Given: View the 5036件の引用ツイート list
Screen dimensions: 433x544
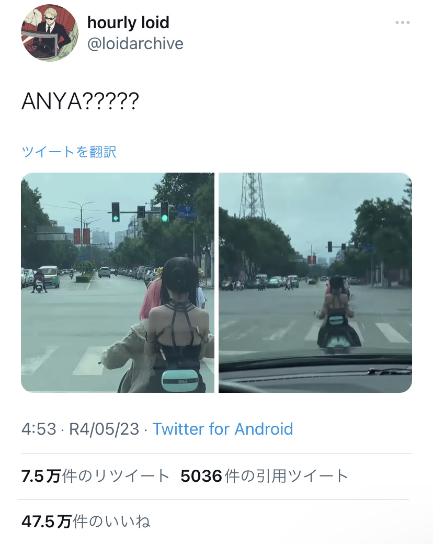Looking at the screenshot, I should pos(265,476).
